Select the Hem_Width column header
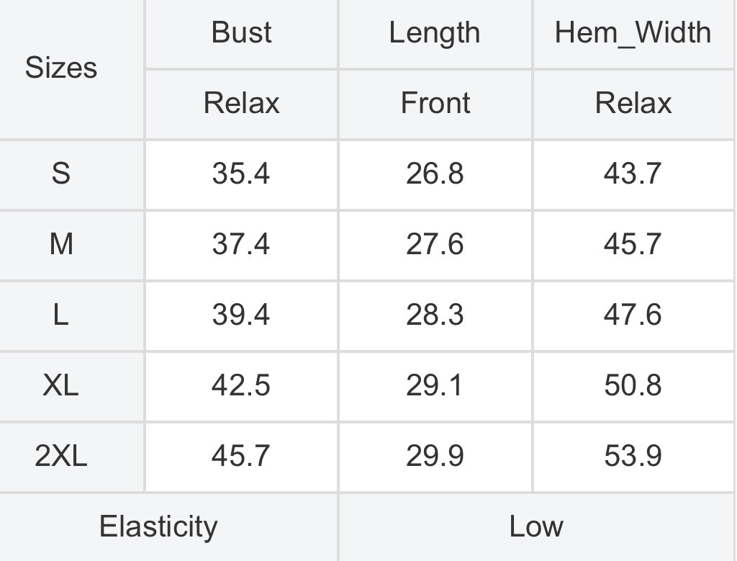The height and width of the screenshot is (561, 737). point(633,32)
